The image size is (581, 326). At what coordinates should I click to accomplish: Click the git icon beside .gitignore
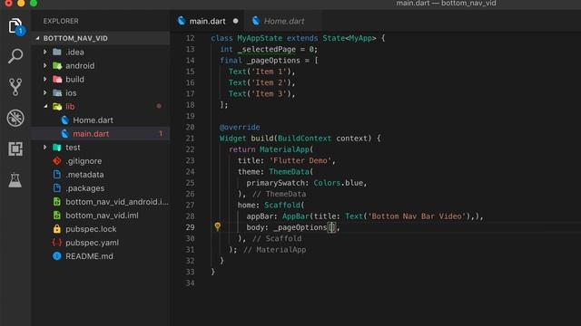point(57,161)
